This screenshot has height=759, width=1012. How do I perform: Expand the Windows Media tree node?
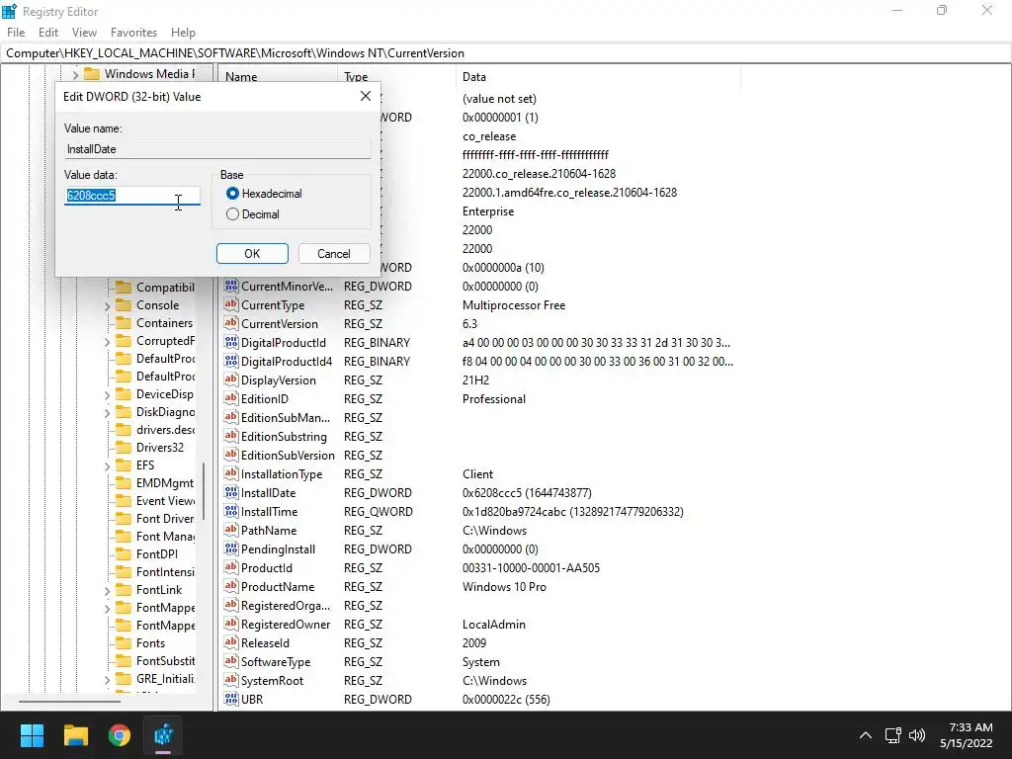click(x=75, y=74)
